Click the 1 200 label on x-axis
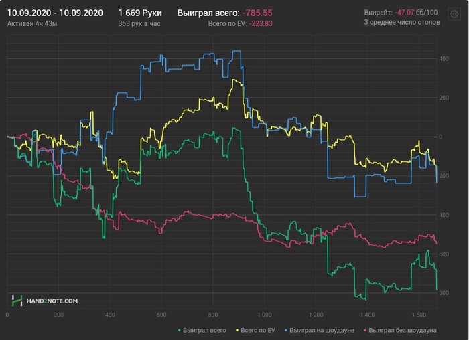The width and height of the screenshot is (469, 340). pyautogui.click(x=316, y=315)
